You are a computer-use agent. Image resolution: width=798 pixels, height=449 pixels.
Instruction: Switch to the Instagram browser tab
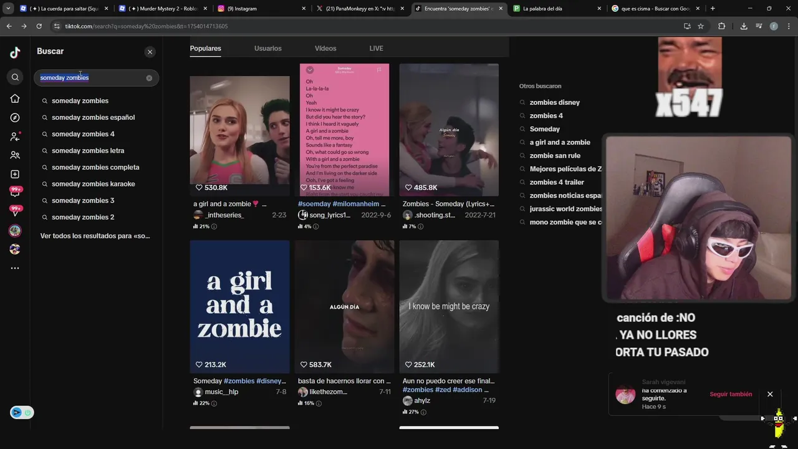click(262, 9)
